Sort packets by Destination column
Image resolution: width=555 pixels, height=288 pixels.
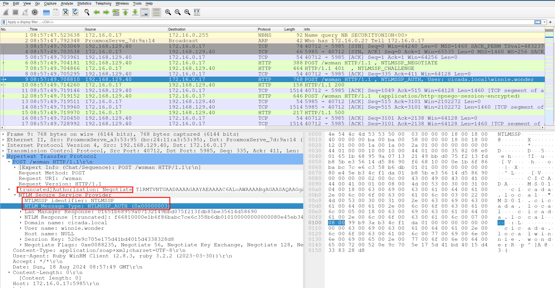tap(212, 29)
